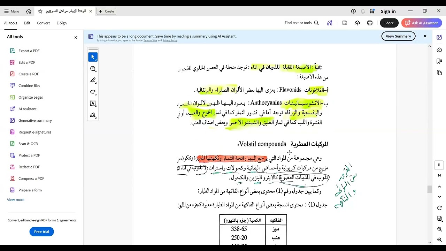The width and height of the screenshot is (446, 251).
Task: Open bookmarks panel in right rail
Action: 439,61
